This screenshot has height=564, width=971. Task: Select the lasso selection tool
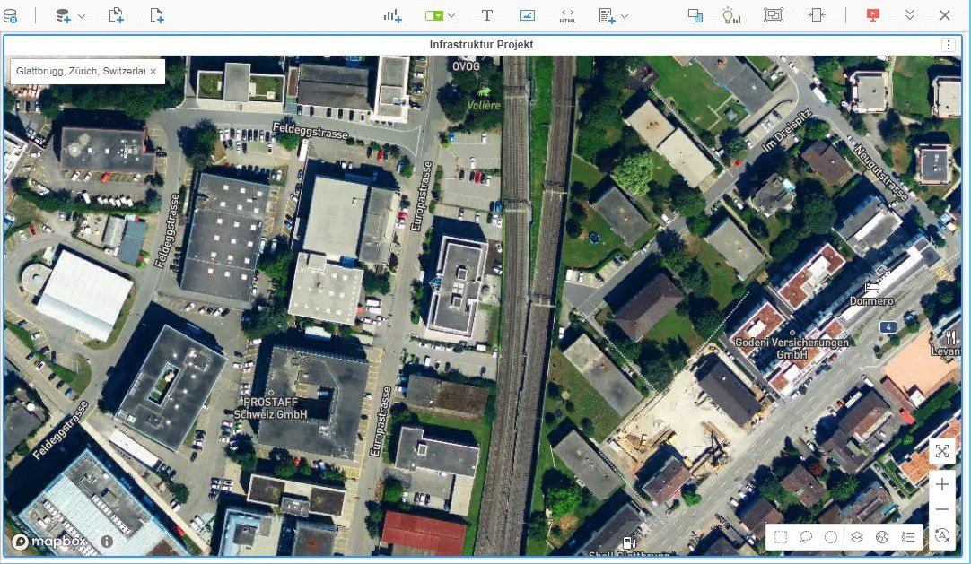point(806,536)
